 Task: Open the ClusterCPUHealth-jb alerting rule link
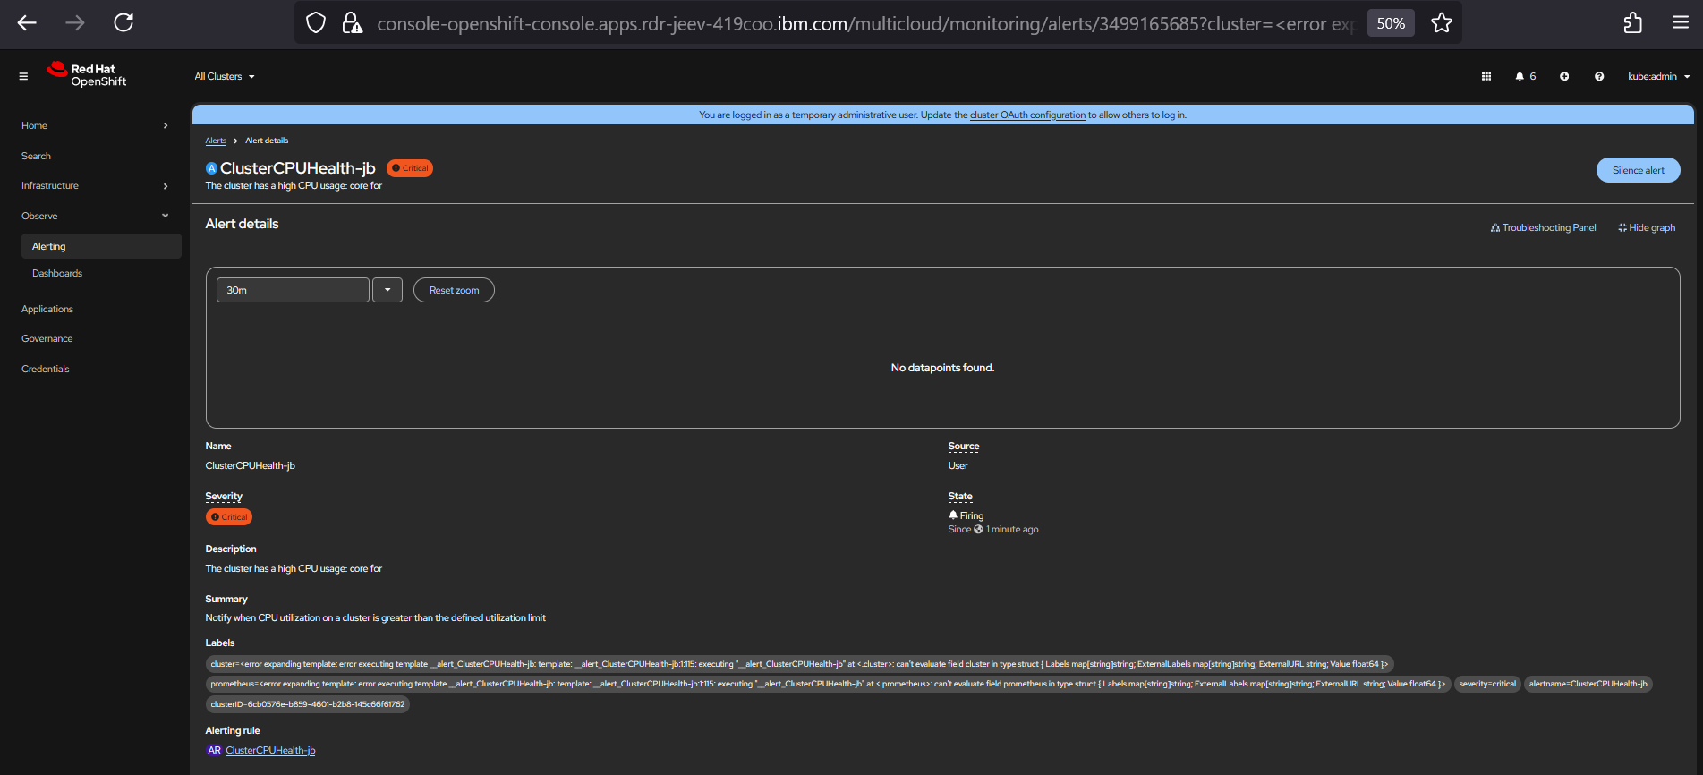pyautogui.click(x=270, y=751)
